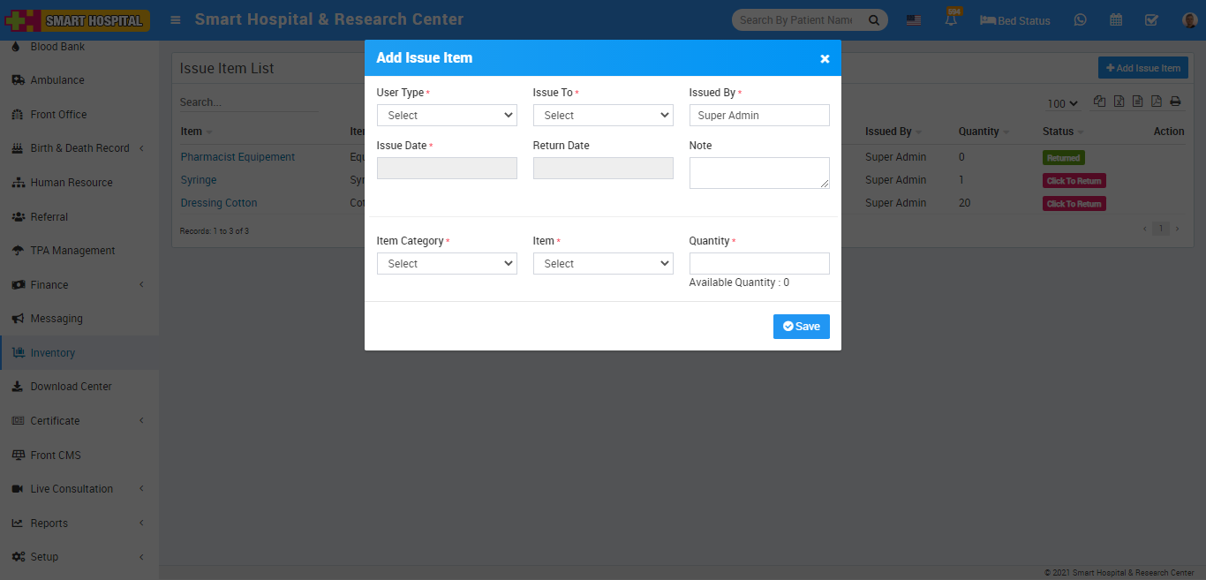The image size is (1206, 580).
Task: Click the US flag language icon
Action: 914,20
